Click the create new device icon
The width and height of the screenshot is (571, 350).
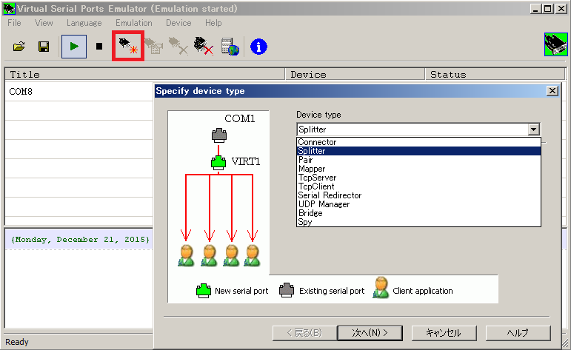click(x=127, y=47)
